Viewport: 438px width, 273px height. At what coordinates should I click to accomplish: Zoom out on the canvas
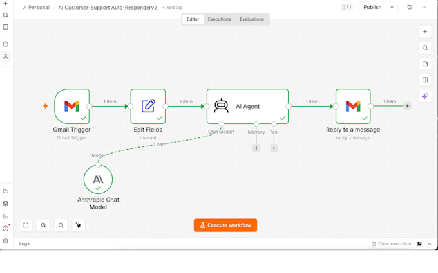[x=61, y=225]
